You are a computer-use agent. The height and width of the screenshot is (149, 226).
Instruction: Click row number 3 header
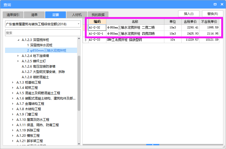pos(85,40)
